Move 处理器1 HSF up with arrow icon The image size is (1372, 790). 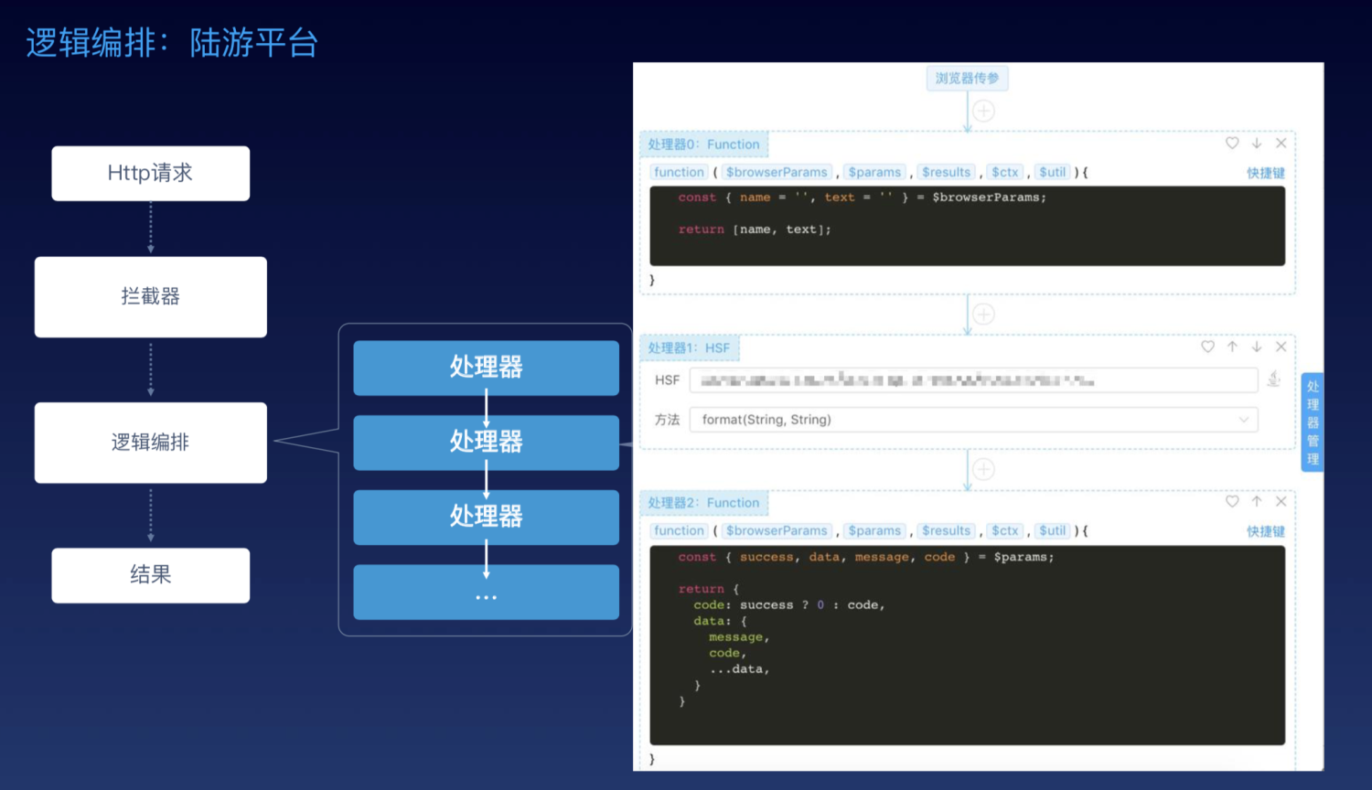coord(1232,347)
